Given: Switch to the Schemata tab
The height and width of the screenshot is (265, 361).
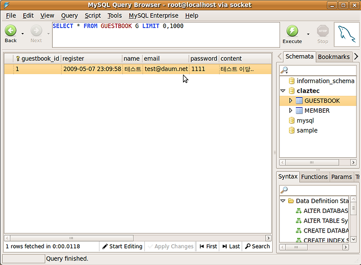Looking at the screenshot, I should [299, 57].
